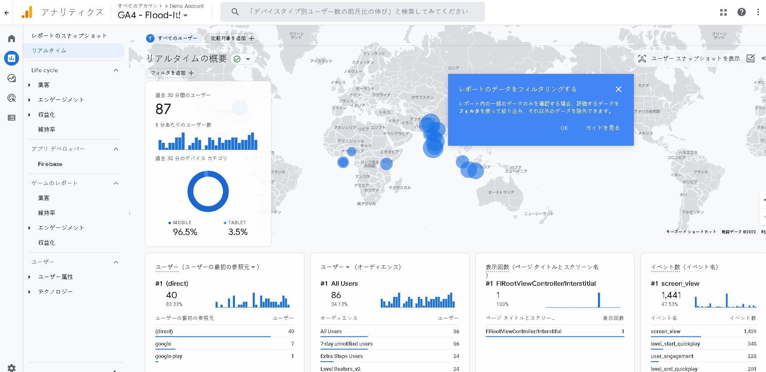Open ユーザー metric dropdown in audience card
Viewport: 766px width, 372px height.
point(347,268)
